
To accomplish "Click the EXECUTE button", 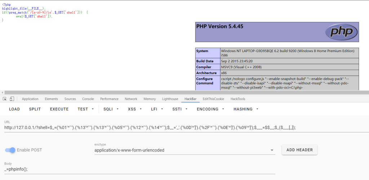I will pos(59,109).
